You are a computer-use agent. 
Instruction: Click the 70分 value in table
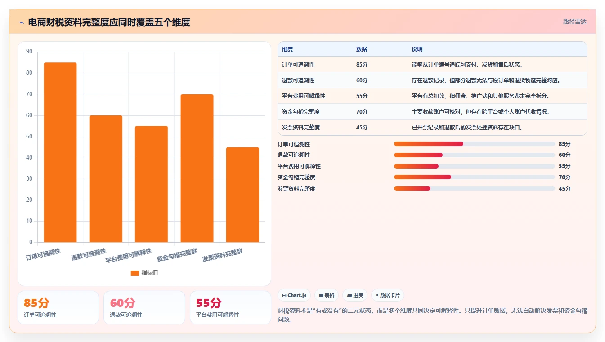[x=362, y=112]
